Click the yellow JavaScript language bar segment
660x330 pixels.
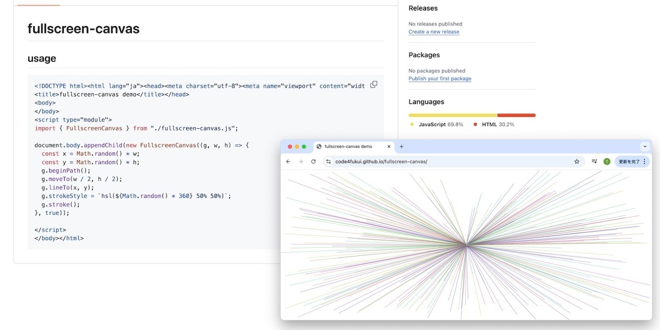click(452, 115)
